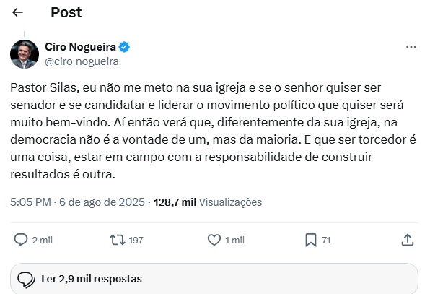
Task: Click the 2 mil replies count
Action: click(x=43, y=241)
